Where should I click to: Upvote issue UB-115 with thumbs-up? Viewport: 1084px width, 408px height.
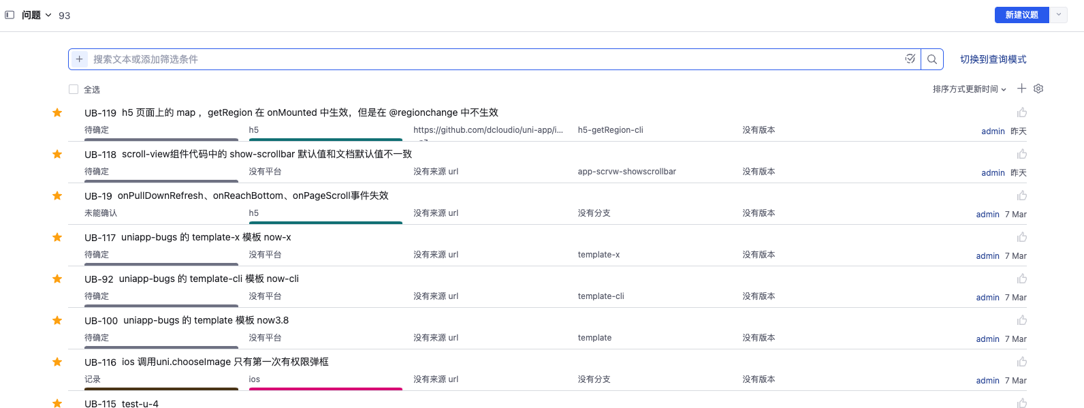1022,403
